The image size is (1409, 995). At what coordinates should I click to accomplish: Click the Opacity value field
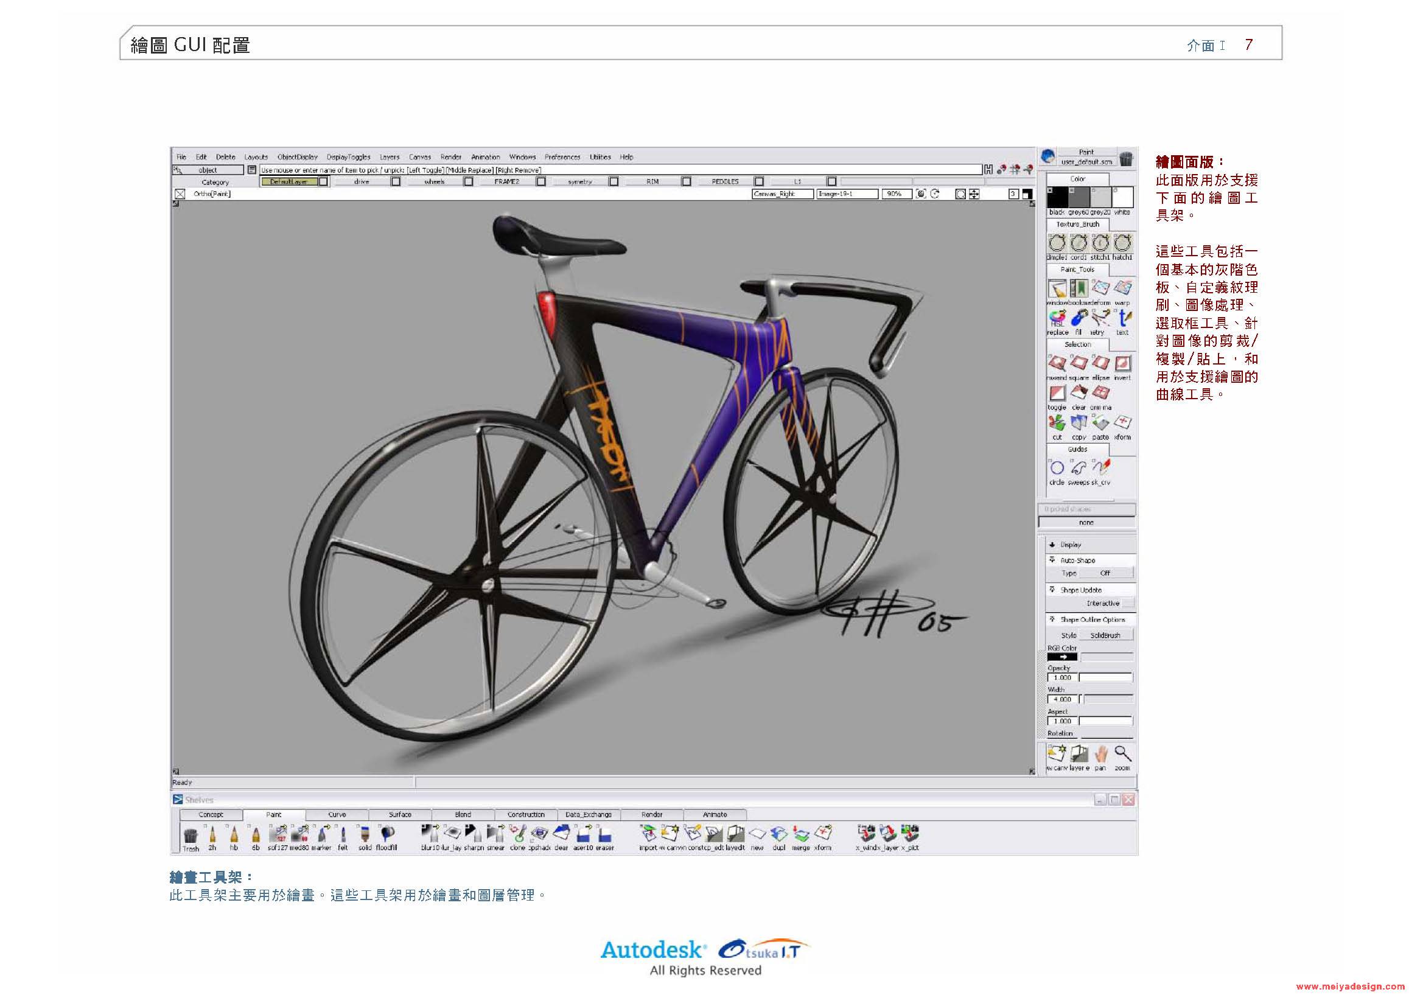click(x=1061, y=678)
